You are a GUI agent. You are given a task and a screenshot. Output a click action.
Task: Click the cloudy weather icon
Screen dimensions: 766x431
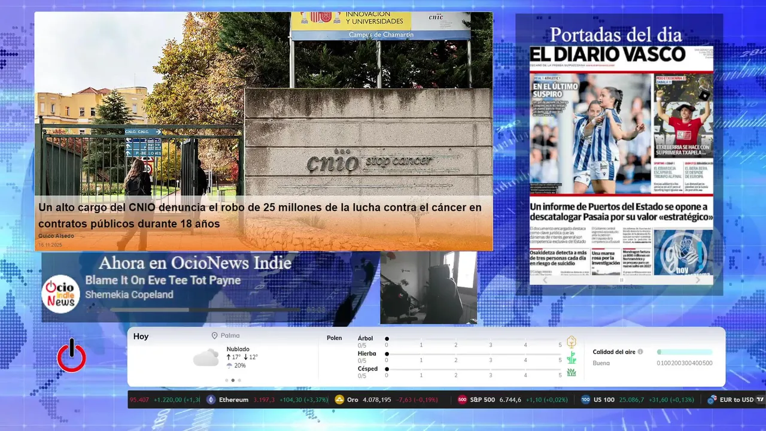[206, 357]
